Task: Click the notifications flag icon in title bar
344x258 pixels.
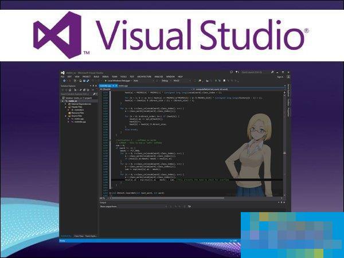Action: (x=237, y=72)
